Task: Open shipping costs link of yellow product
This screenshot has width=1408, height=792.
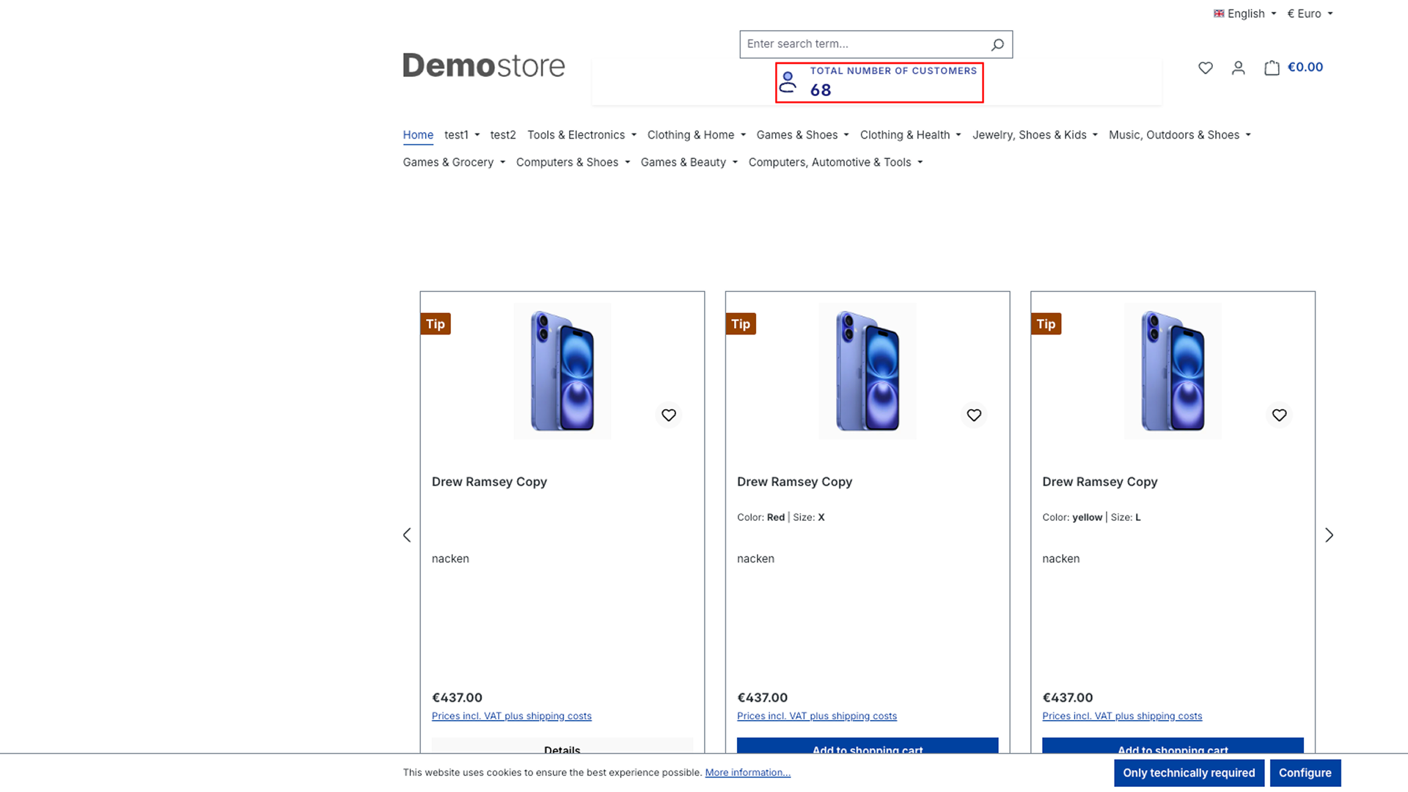Action: pos(1122,716)
